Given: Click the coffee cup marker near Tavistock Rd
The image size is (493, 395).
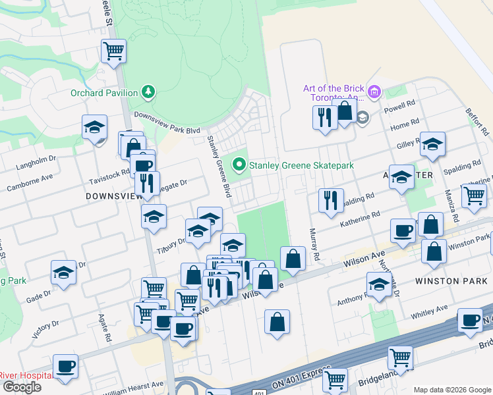Looking at the screenshot, I should coord(143,165).
